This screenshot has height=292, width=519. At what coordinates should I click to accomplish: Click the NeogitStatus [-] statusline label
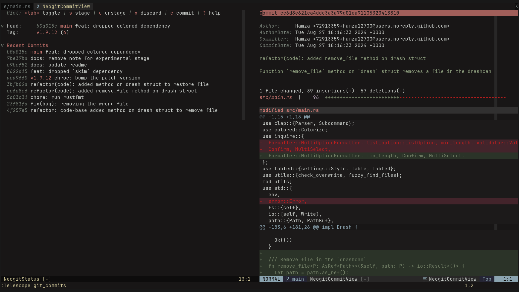click(27, 279)
